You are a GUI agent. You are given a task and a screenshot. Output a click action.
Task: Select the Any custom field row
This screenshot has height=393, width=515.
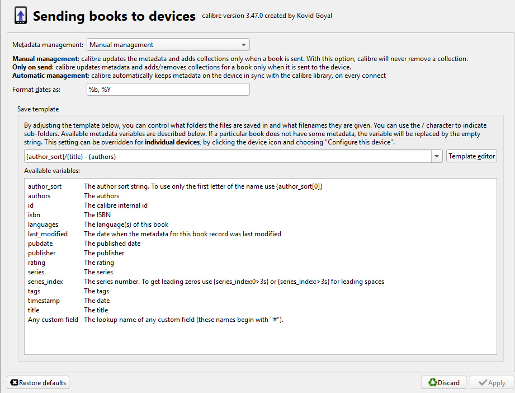coord(53,320)
